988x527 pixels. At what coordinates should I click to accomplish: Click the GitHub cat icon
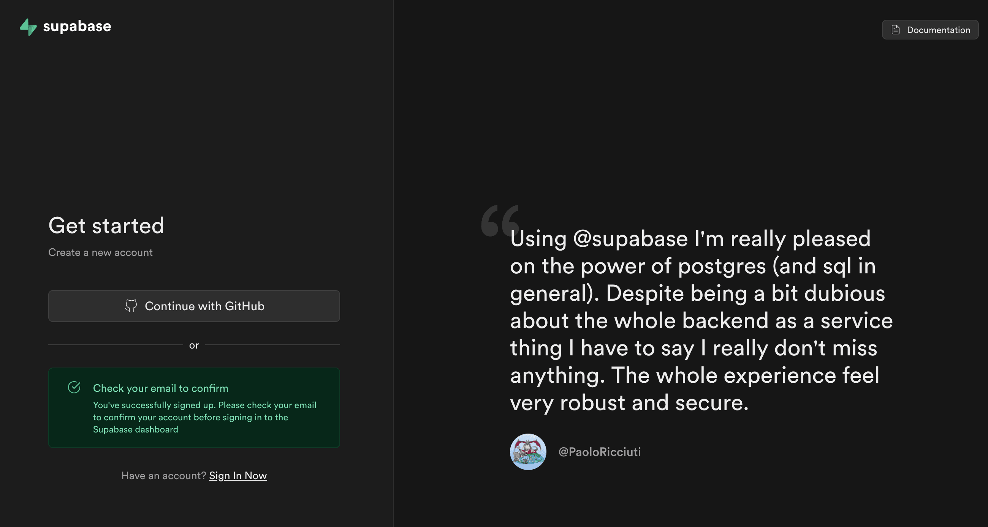pyautogui.click(x=131, y=306)
